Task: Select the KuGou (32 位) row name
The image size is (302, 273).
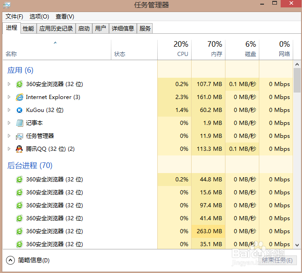Action: tap(45, 110)
